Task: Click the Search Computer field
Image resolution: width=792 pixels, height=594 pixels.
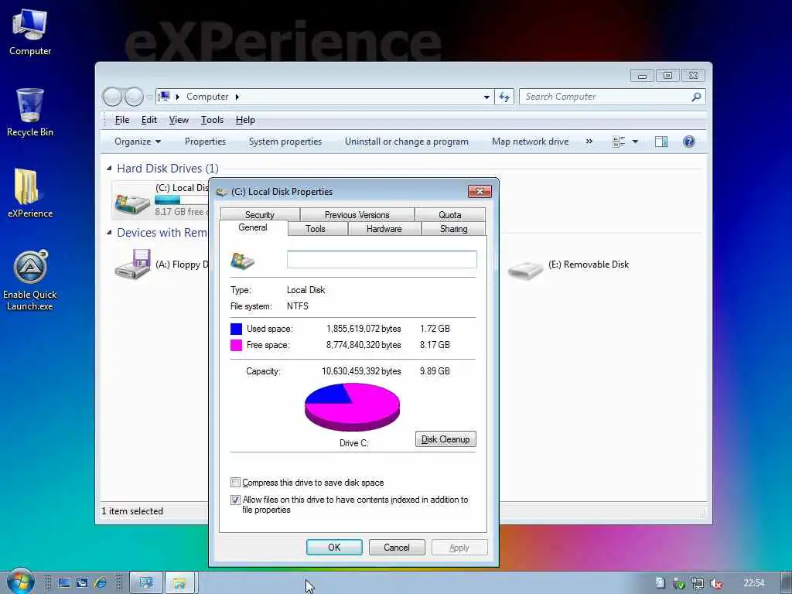Action: pos(613,97)
